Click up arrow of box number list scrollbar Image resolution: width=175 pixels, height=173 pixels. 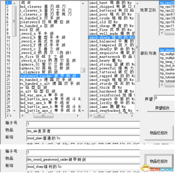[x=14, y=3]
